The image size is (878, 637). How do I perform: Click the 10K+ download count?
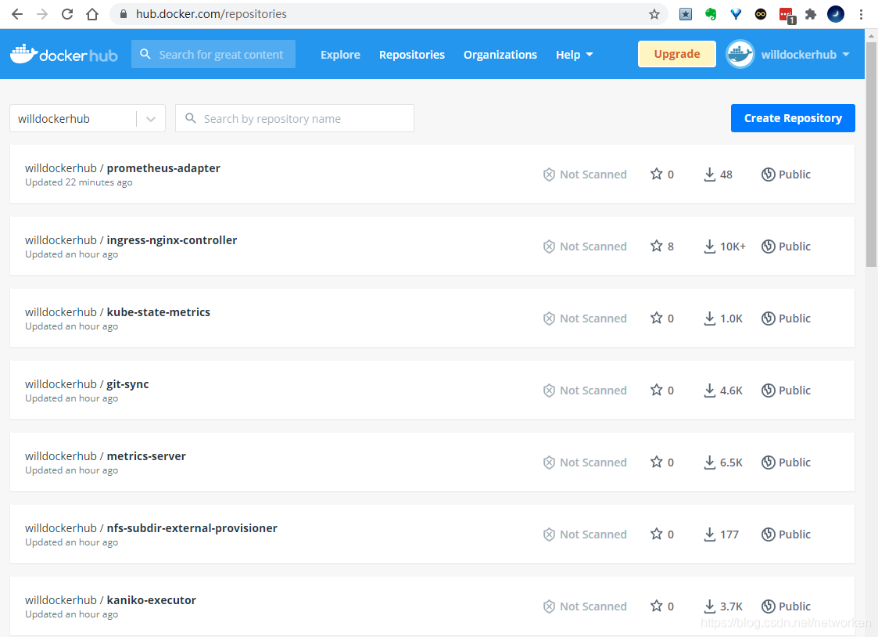click(x=733, y=247)
